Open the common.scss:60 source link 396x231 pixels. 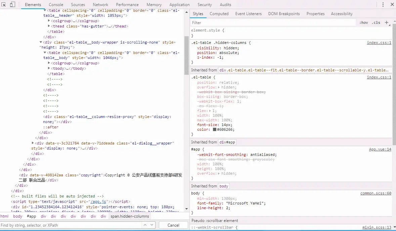(x=376, y=193)
